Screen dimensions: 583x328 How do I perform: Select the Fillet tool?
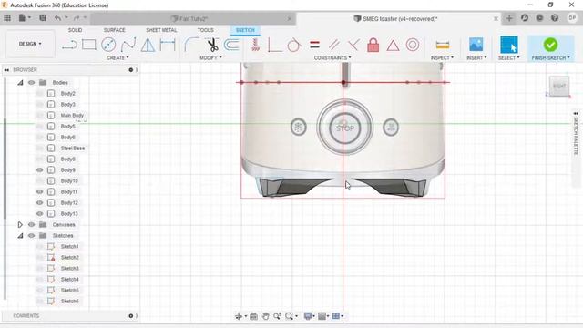[191, 45]
